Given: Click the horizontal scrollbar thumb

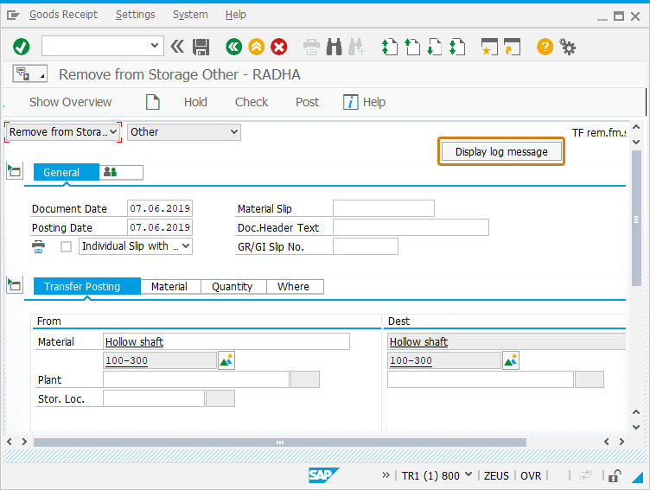Looking at the screenshot, I should pos(280,442).
